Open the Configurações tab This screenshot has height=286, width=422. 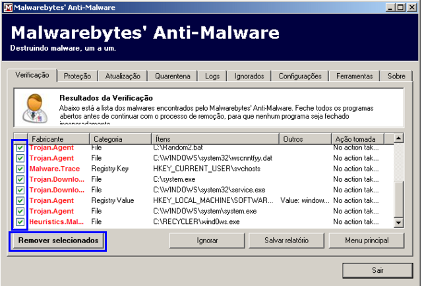coord(299,76)
